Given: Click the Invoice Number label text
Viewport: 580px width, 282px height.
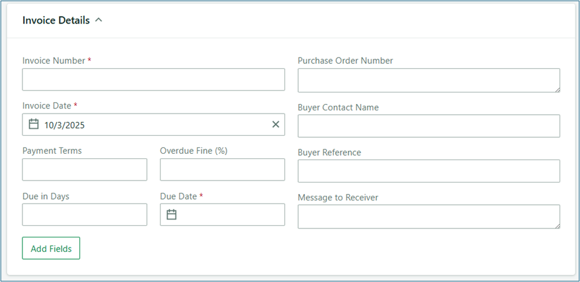Looking at the screenshot, I should 54,61.
